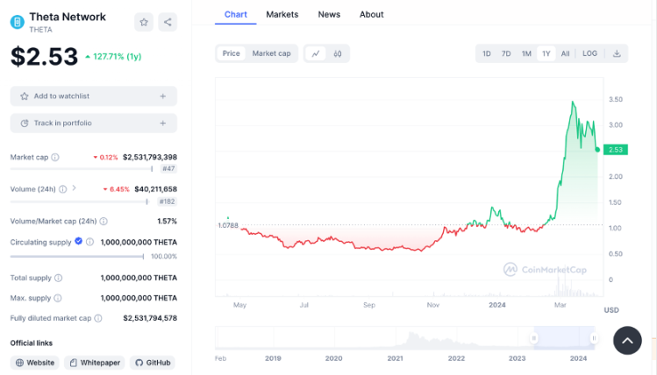The width and height of the screenshot is (657, 375).
Task: Open the GitHub official link
Action: (153, 363)
